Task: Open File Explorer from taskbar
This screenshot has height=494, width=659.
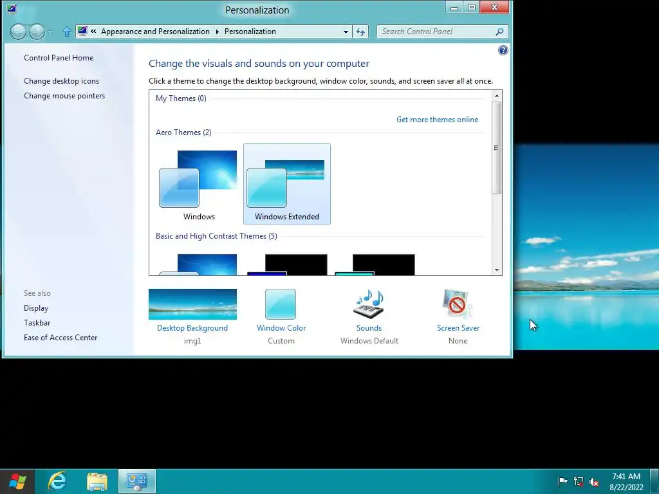Action: [97, 481]
